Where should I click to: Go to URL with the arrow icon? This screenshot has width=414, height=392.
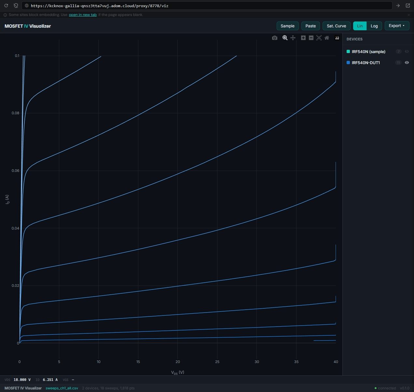(x=398, y=6)
